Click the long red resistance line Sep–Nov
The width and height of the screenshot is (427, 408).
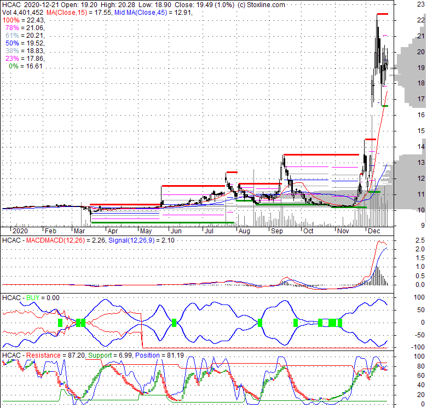[321, 154]
